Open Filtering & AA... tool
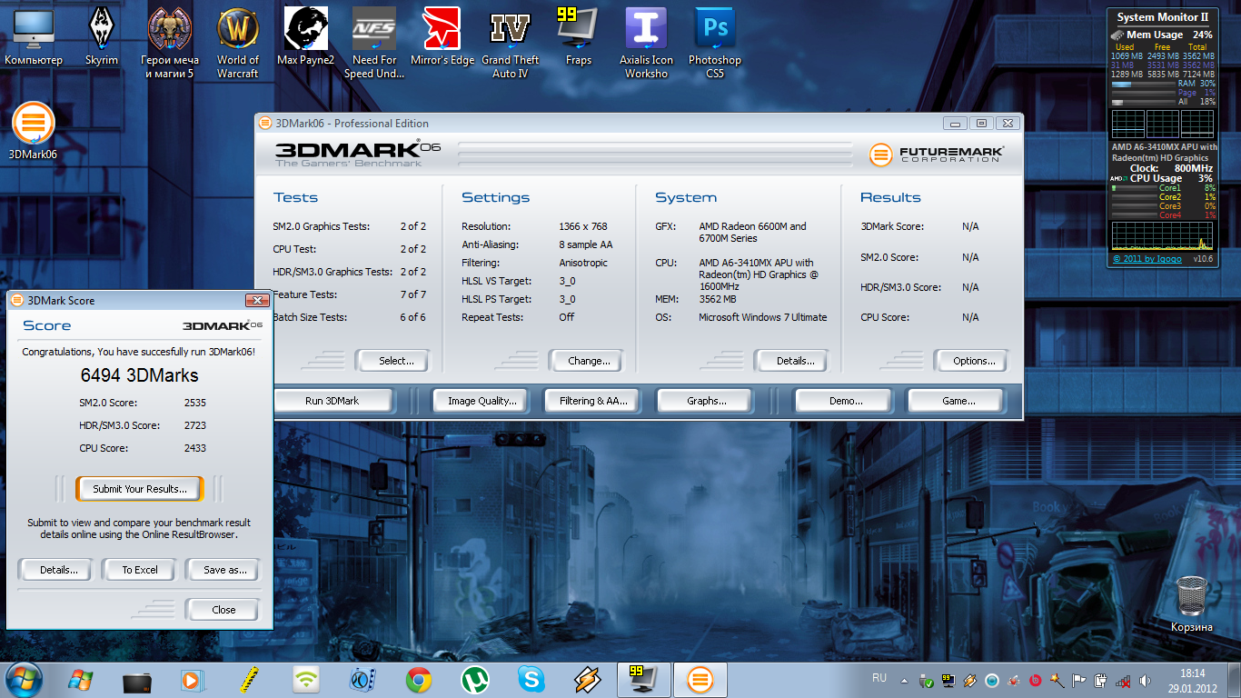Viewport: 1241px width, 698px height. pos(593,401)
